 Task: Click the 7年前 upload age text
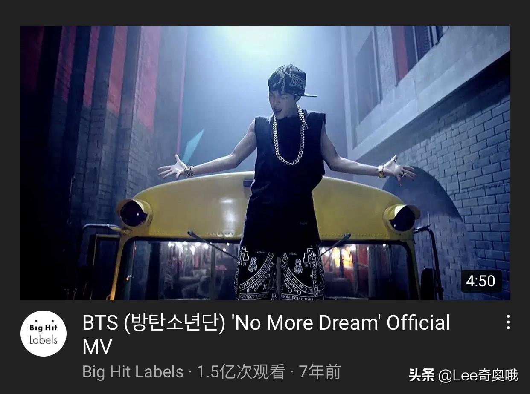[x=320, y=372]
